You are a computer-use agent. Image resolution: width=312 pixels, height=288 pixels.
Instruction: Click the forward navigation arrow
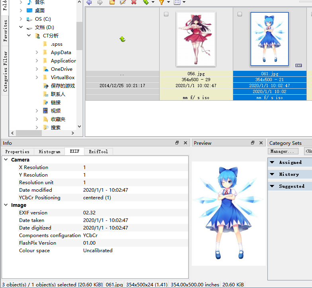100,2
